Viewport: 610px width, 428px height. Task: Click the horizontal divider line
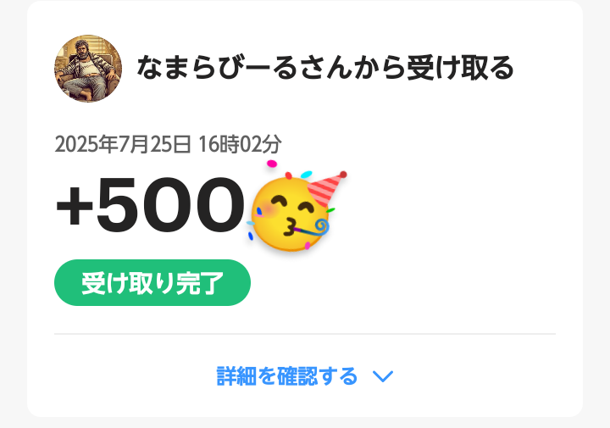[x=305, y=334]
